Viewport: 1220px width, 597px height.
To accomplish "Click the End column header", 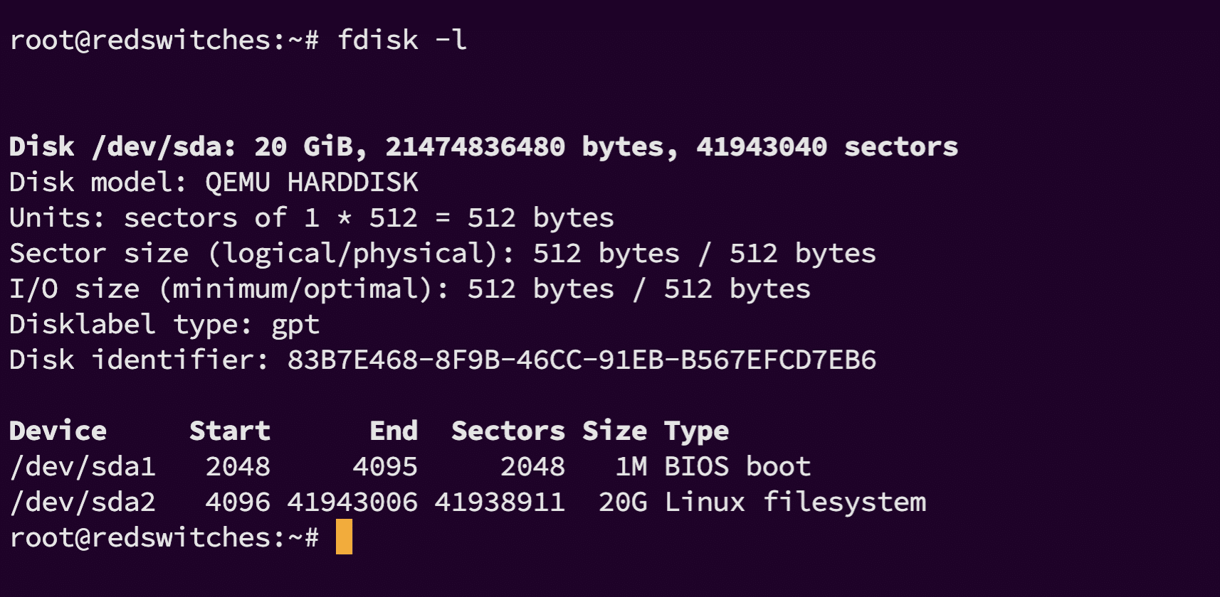I will point(394,431).
